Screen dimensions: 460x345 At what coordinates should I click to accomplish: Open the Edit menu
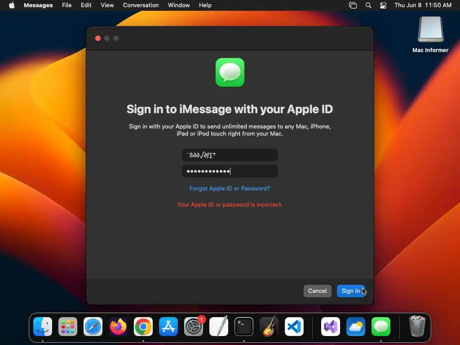click(x=86, y=5)
